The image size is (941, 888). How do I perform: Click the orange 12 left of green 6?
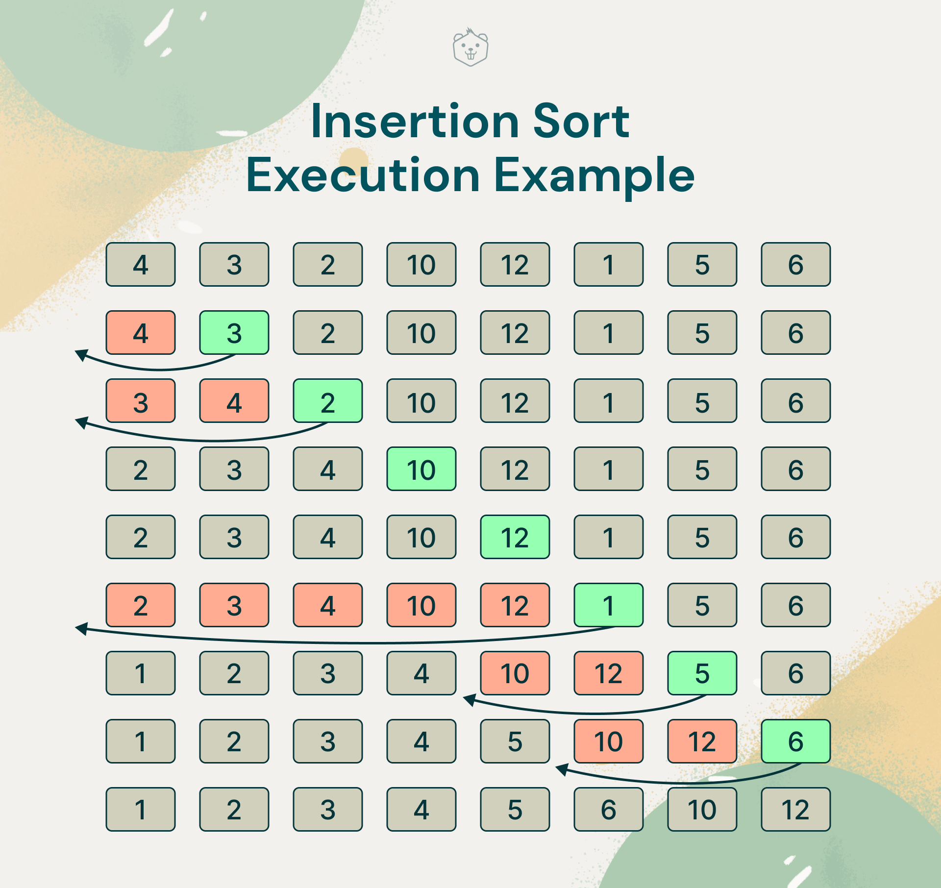[x=702, y=741]
